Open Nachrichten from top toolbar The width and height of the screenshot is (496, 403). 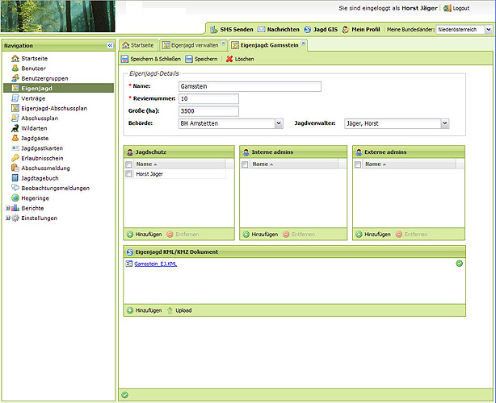pyautogui.click(x=279, y=29)
